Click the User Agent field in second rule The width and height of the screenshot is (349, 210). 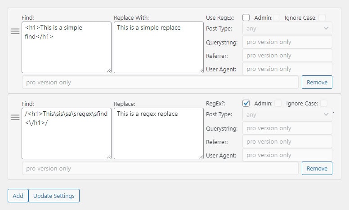[287, 155]
